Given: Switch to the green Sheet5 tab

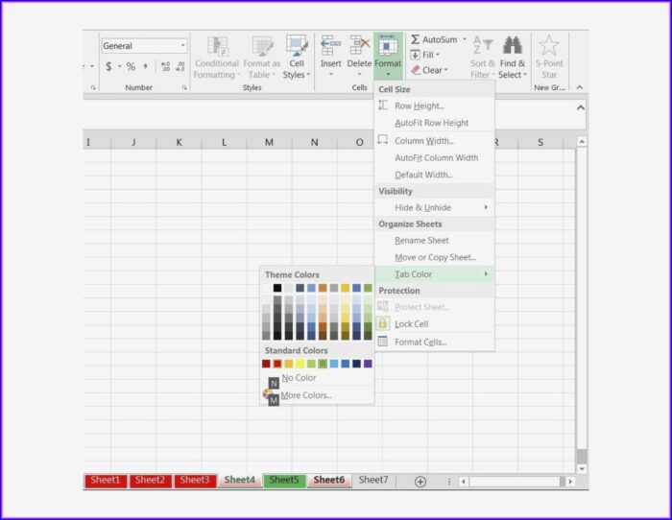Looking at the screenshot, I should tap(284, 480).
